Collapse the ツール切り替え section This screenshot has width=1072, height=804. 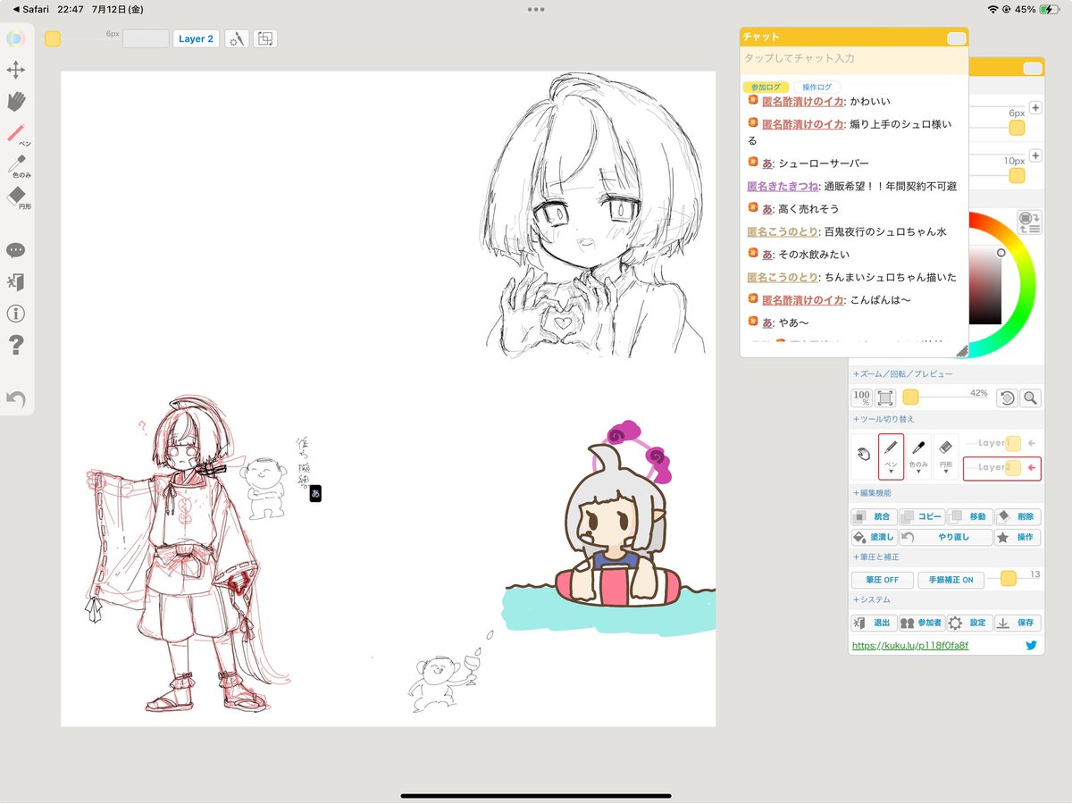pyautogui.click(x=884, y=419)
